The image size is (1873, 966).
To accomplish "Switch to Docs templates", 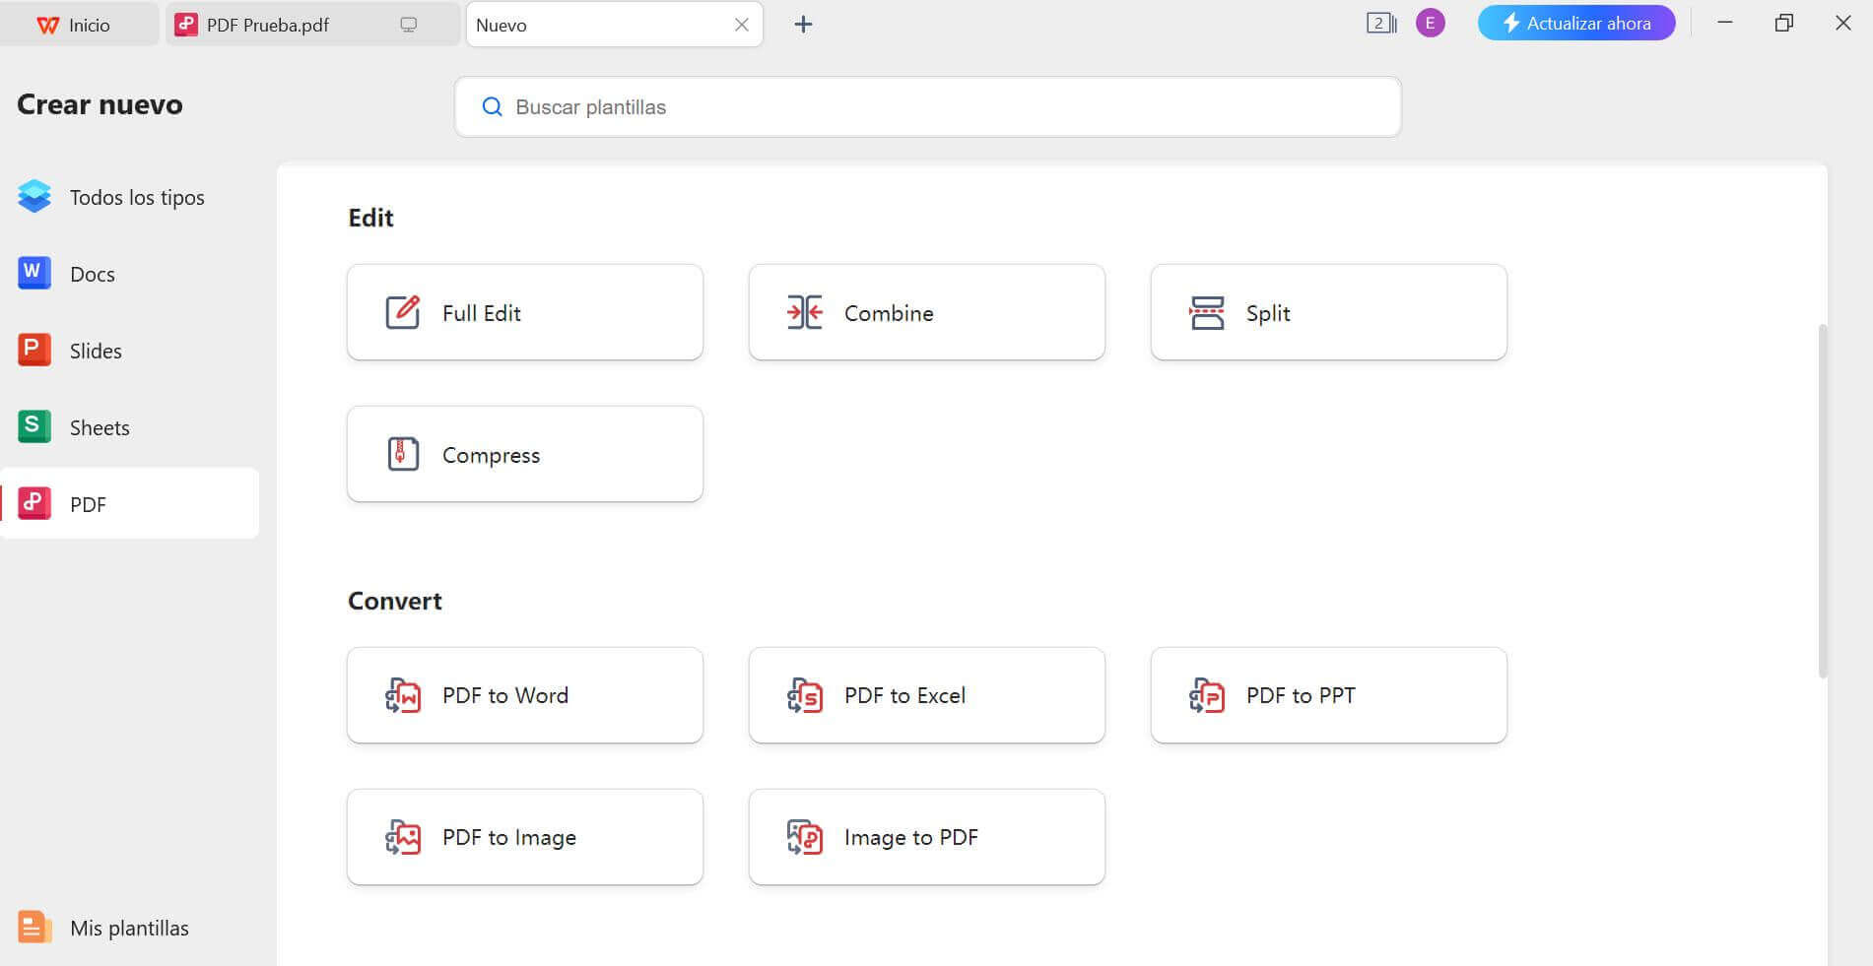I will tap(92, 274).
